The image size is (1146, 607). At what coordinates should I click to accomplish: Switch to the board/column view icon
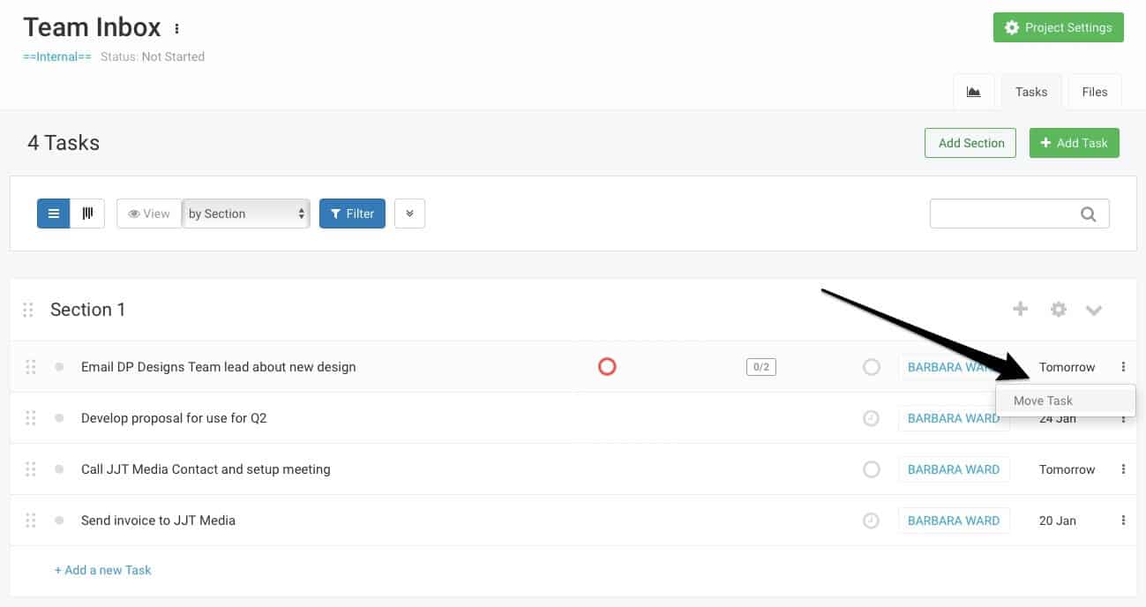click(87, 213)
